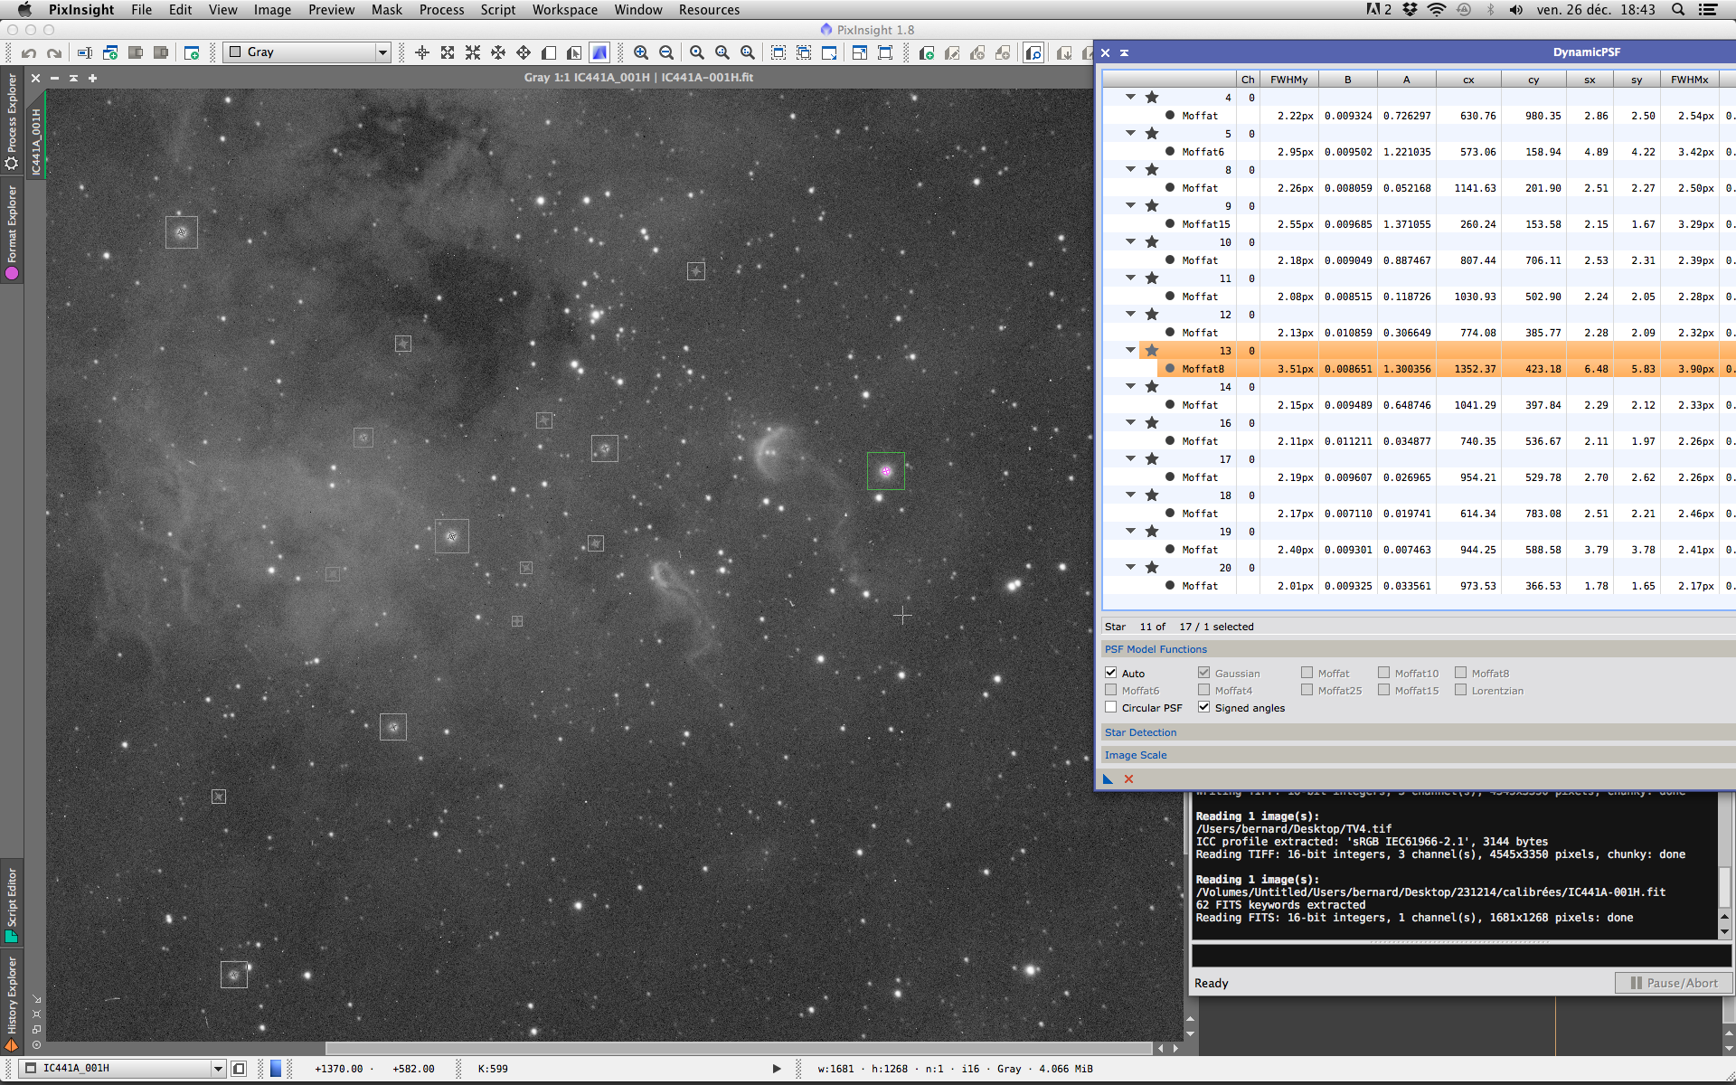This screenshot has width=1736, height=1085.
Task: Enable the Circular PSF checkbox
Action: [x=1111, y=707]
